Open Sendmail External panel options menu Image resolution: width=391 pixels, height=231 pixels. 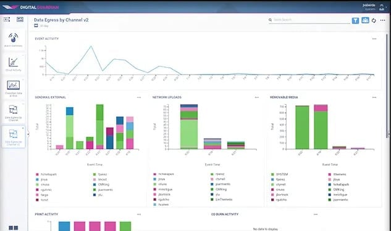139,97
